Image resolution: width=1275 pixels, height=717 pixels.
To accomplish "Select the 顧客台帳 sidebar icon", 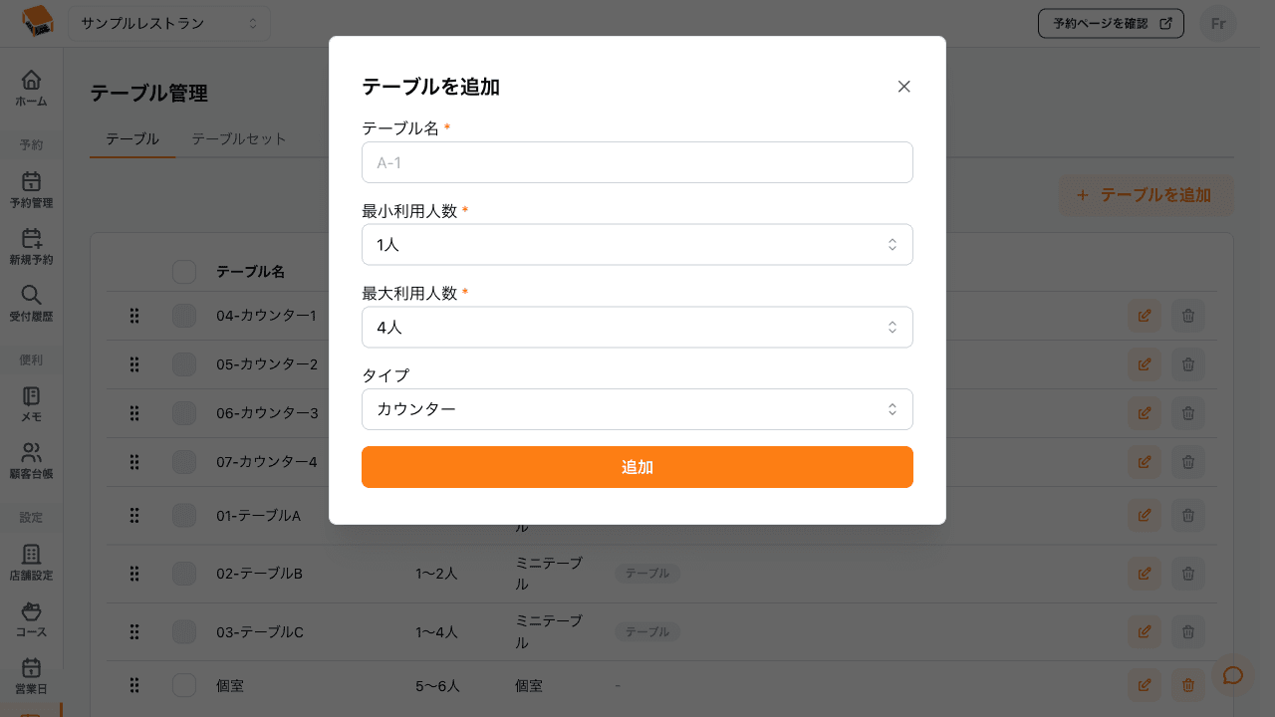I will click(x=31, y=460).
